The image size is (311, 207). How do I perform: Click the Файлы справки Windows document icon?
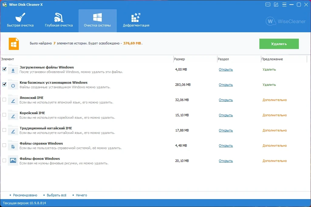coord(13,146)
